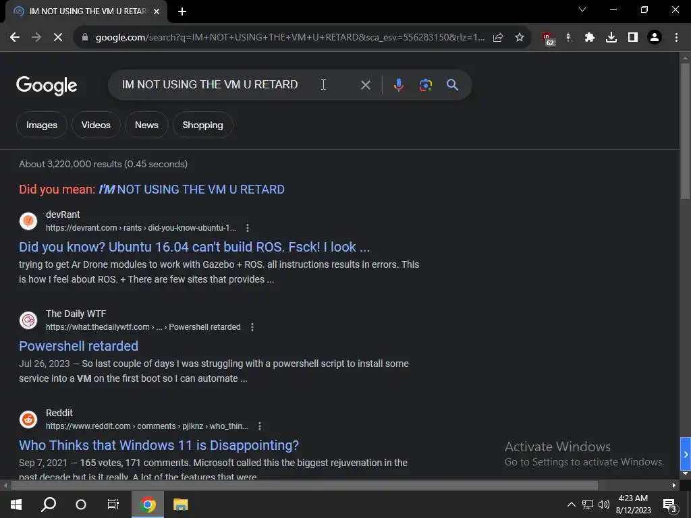Switch to Videos results
691x518 pixels.
tap(96, 125)
